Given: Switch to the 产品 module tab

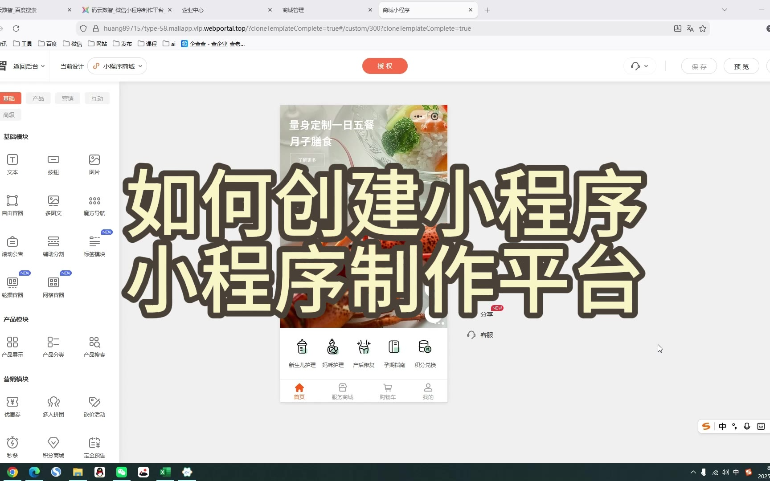Looking at the screenshot, I should 38,98.
